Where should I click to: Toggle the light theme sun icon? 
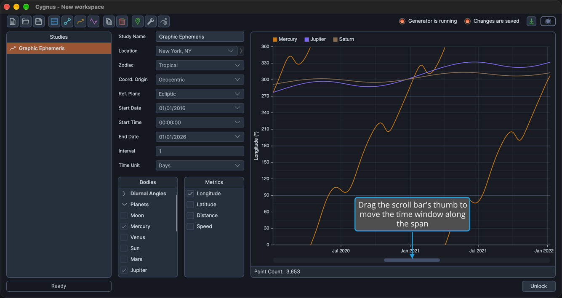548,21
